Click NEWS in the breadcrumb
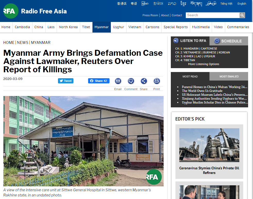The width and height of the screenshot is (253, 199). pos(23,43)
